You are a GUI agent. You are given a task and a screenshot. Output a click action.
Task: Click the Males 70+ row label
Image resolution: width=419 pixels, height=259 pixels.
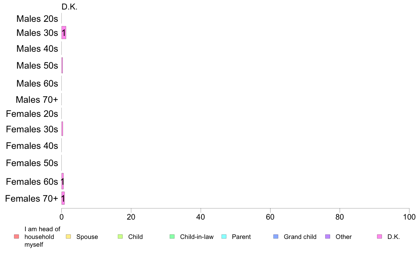pos(37,100)
